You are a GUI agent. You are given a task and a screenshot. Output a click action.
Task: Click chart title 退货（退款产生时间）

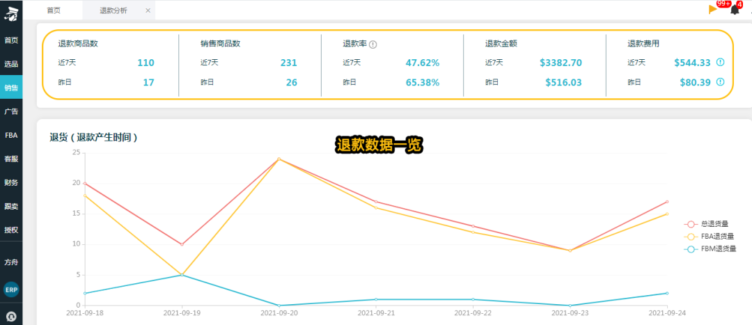click(94, 138)
